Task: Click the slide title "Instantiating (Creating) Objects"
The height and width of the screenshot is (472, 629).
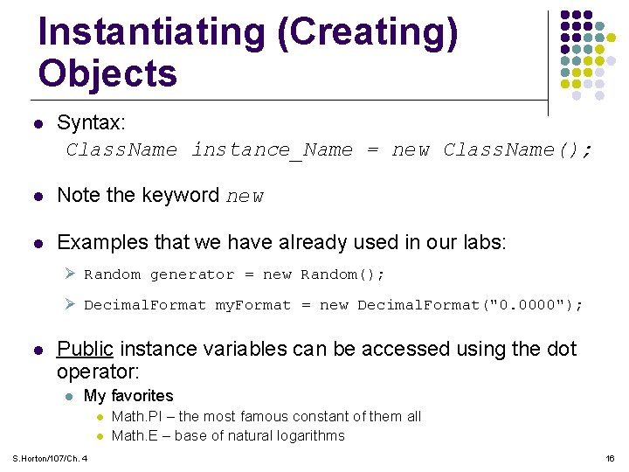Action: coord(248,52)
